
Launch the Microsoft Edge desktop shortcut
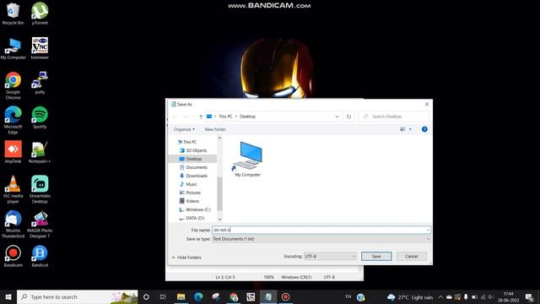(x=13, y=120)
